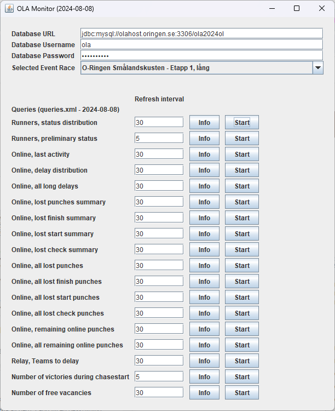Click the Database Username field

point(201,45)
